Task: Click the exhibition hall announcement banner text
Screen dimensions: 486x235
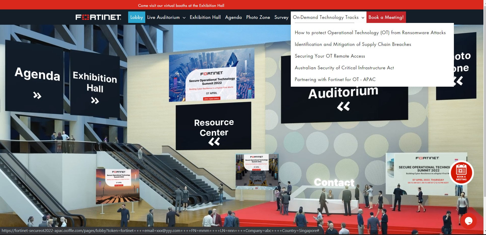Action: 181,5
